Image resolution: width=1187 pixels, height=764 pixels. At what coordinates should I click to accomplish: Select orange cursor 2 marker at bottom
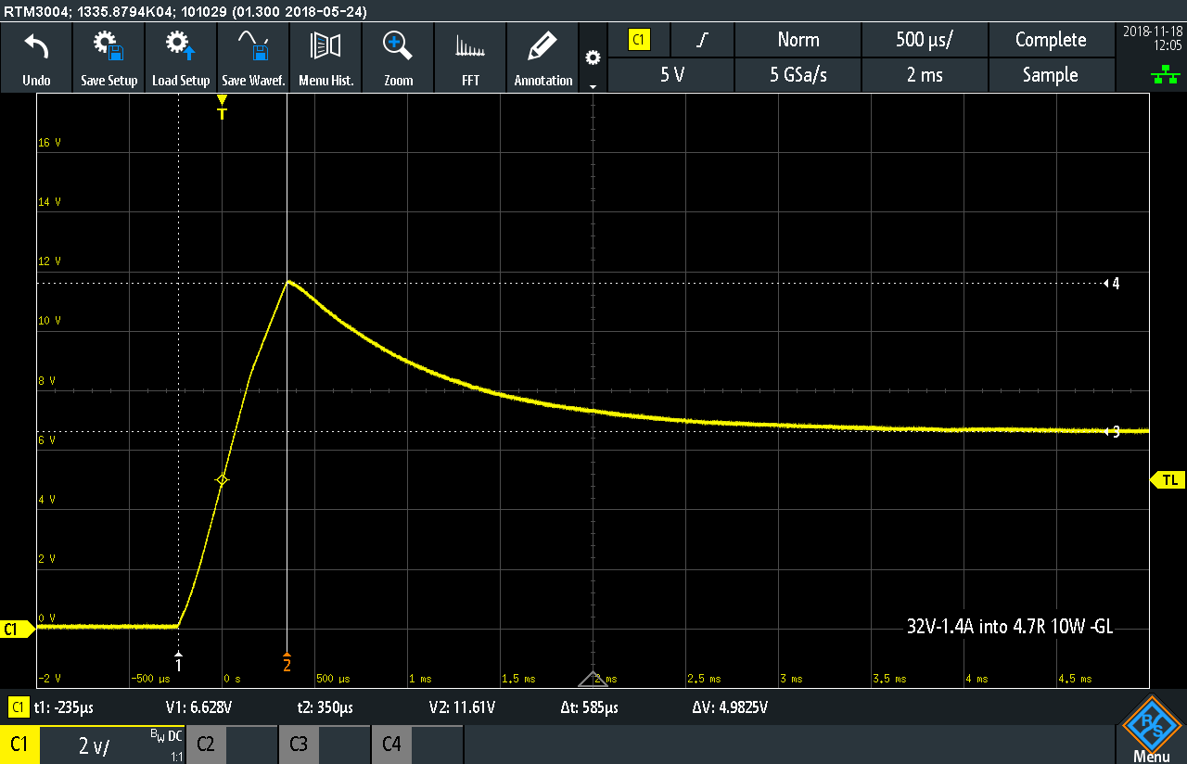click(x=287, y=661)
